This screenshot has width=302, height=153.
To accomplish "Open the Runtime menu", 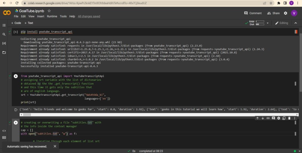I will [52, 16].
